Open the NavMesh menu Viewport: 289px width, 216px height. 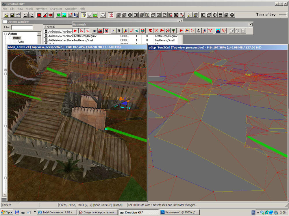(x=41, y=9)
